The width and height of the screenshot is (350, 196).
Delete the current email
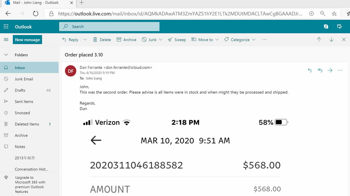[102, 40]
